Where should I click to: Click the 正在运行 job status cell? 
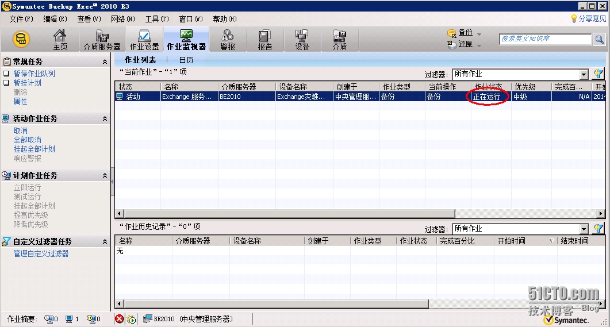(x=491, y=97)
